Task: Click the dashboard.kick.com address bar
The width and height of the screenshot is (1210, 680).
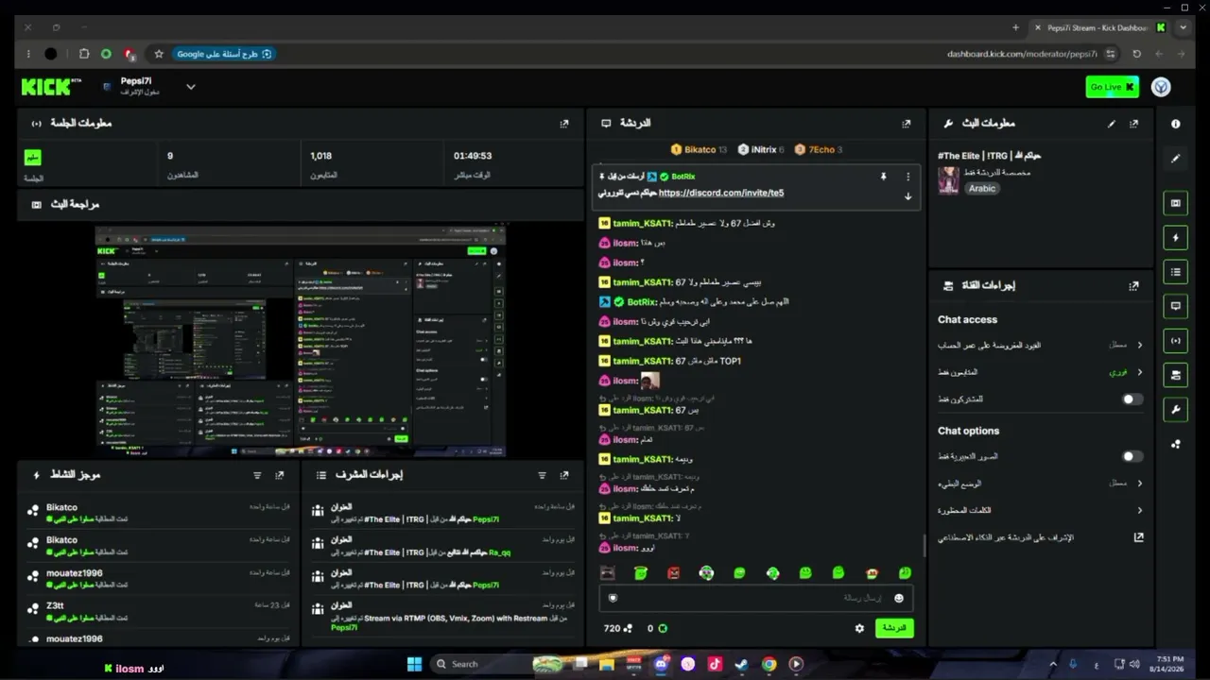Action: [1023, 54]
